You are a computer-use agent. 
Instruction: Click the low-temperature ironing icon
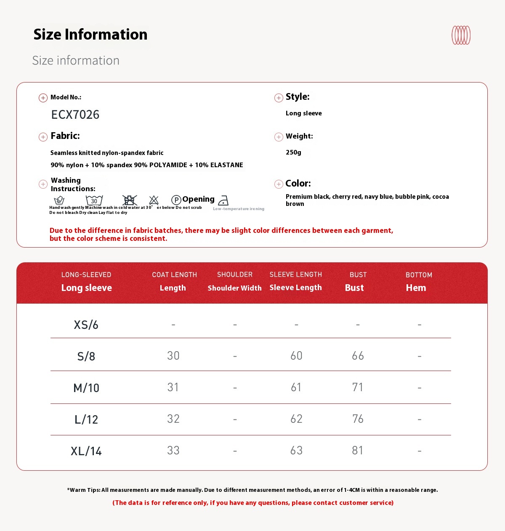[223, 200]
